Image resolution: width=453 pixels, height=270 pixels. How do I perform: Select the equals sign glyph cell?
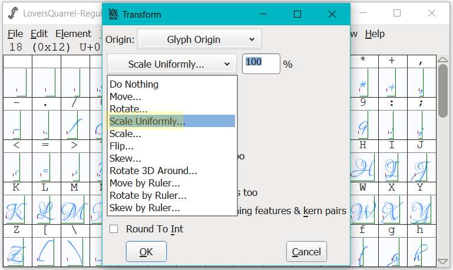point(46,167)
